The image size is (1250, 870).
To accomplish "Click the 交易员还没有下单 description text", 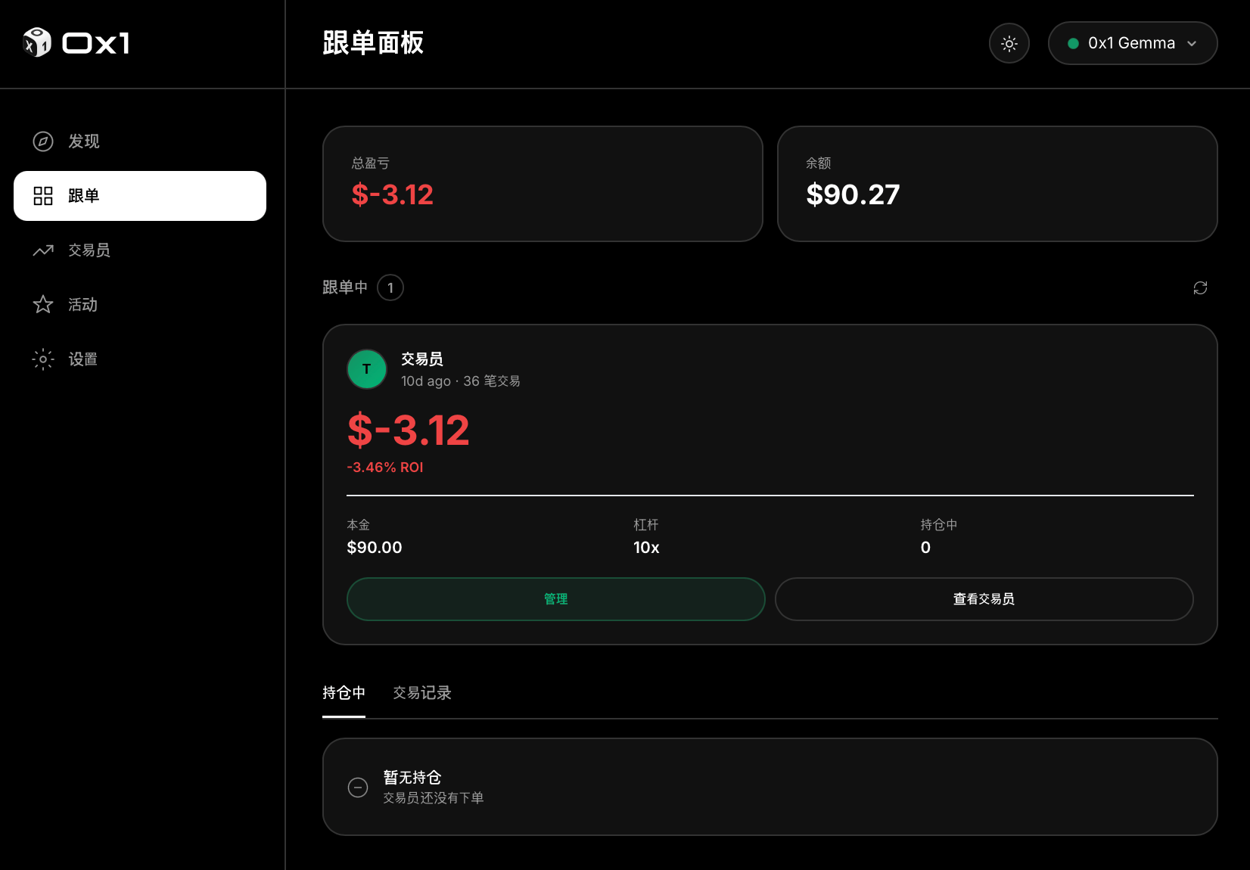I will click(434, 798).
